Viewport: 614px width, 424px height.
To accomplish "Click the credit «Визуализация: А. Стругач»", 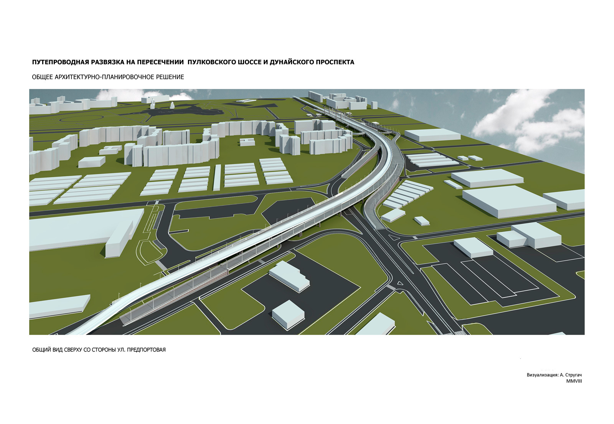I will pos(555,375).
